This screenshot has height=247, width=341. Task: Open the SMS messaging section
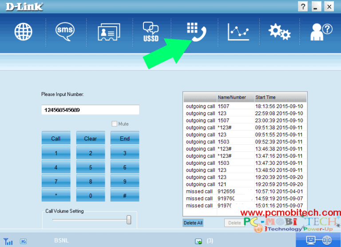coord(65,32)
